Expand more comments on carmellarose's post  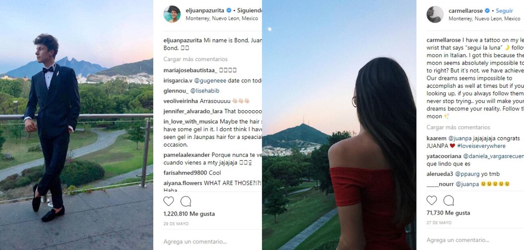pos(458,127)
